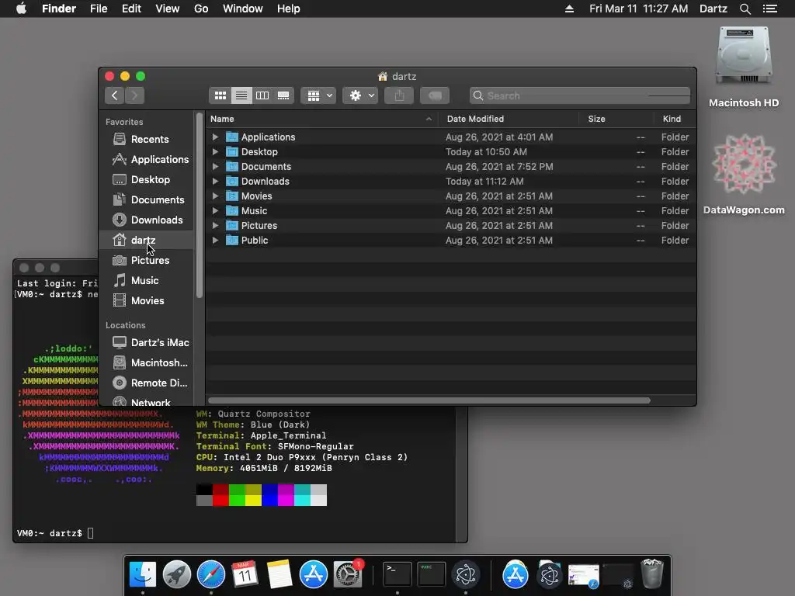Open the Go menu
The width and height of the screenshot is (795, 596).
(x=201, y=9)
